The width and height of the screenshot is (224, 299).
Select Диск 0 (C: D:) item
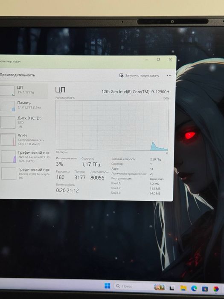[24, 122]
